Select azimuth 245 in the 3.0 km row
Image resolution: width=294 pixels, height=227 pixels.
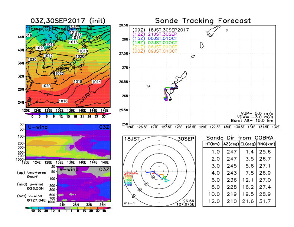click(232, 166)
